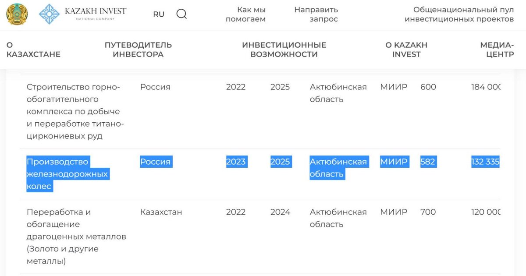Click the Производство железнодорожных колес project row
The image size is (526, 276).
(x=260, y=174)
